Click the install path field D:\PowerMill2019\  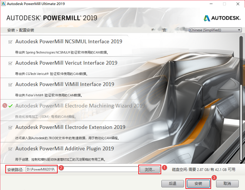click(x=82, y=169)
